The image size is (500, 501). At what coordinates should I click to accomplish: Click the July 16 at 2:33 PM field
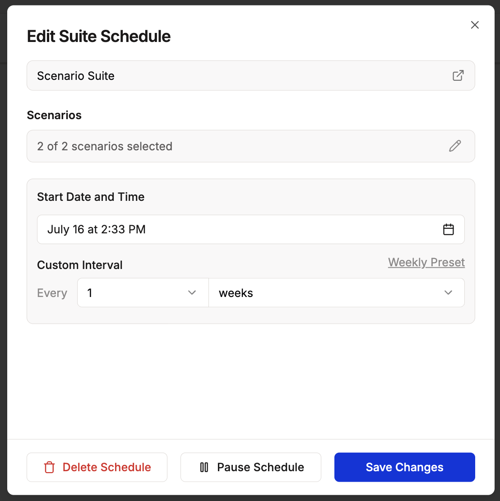(97, 229)
